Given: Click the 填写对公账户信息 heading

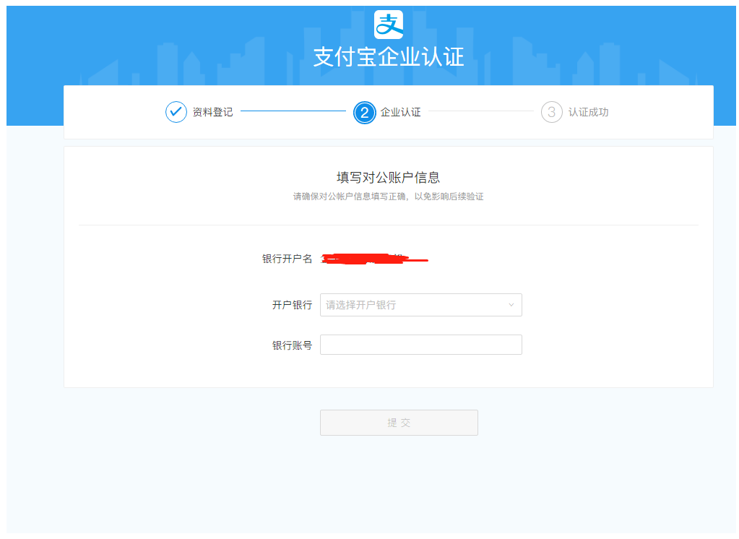Looking at the screenshot, I should click(388, 177).
